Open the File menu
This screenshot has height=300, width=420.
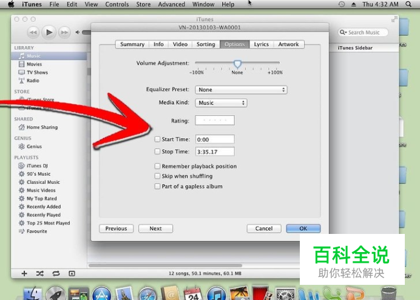click(54, 4)
